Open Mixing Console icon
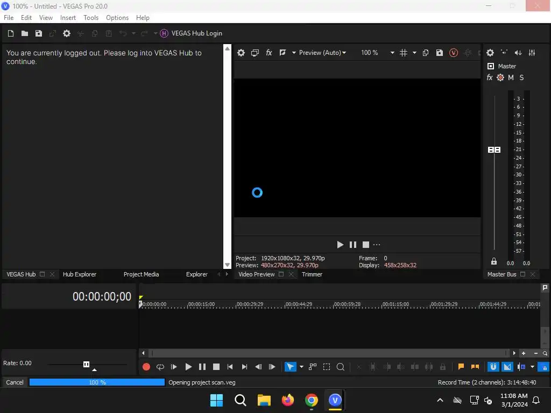This screenshot has height=413, width=551. (532, 53)
